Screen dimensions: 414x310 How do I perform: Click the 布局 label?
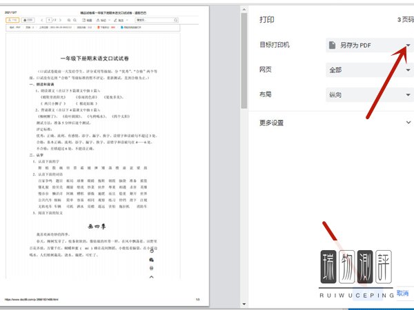point(266,94)
